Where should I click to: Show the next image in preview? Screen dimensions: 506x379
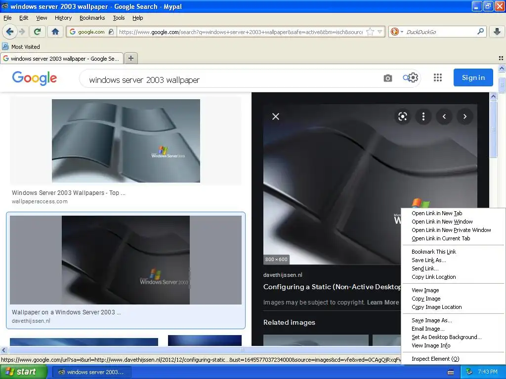(x=465, y=116)
